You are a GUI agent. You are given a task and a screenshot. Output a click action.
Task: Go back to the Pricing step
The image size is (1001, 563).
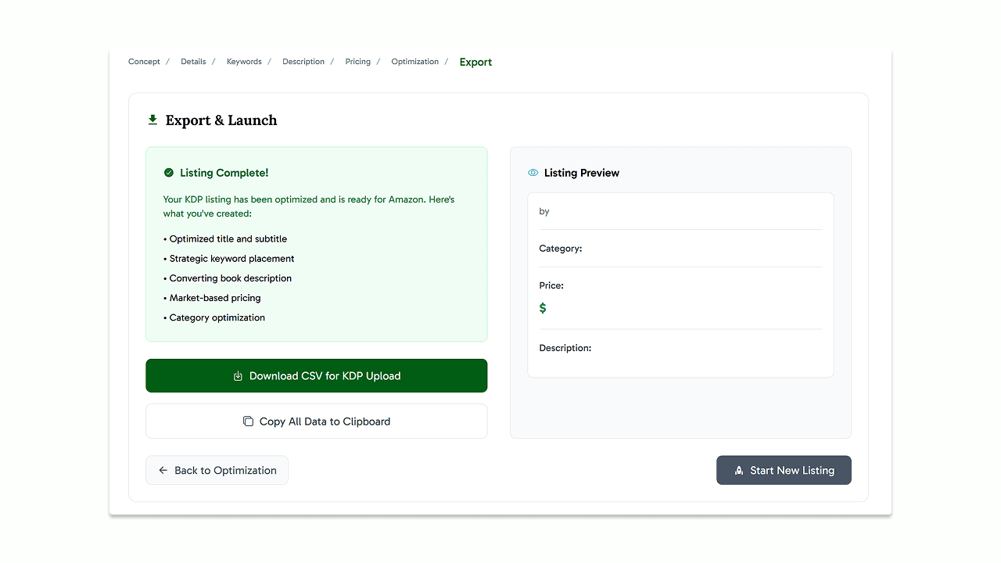pyautogui.click(x=357, y=61)
